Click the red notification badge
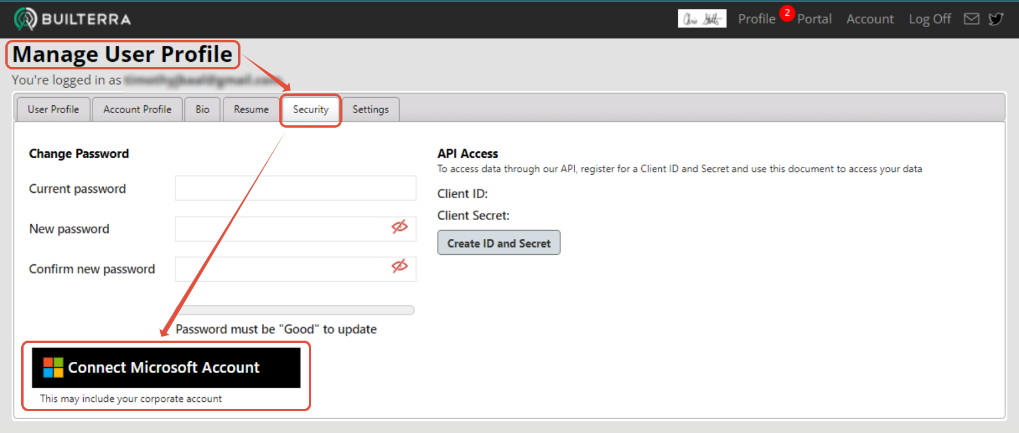This screenshot has height=433, width=1019. (787, 13)
